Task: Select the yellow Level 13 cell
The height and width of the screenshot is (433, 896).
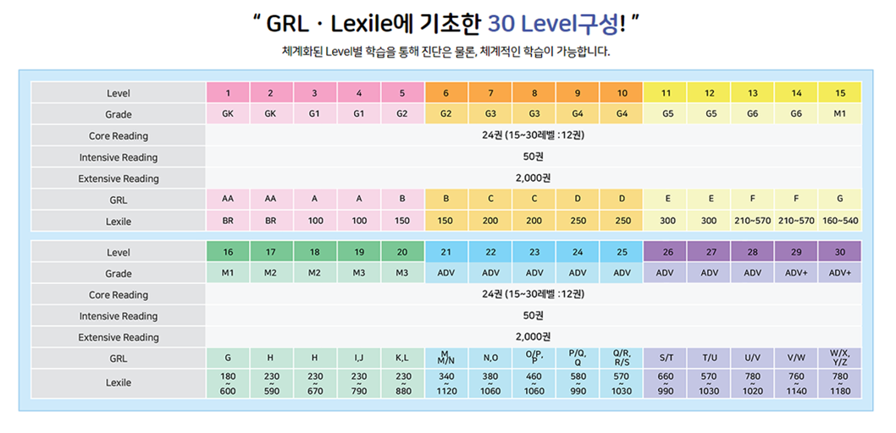Action: tap(753, 92)
